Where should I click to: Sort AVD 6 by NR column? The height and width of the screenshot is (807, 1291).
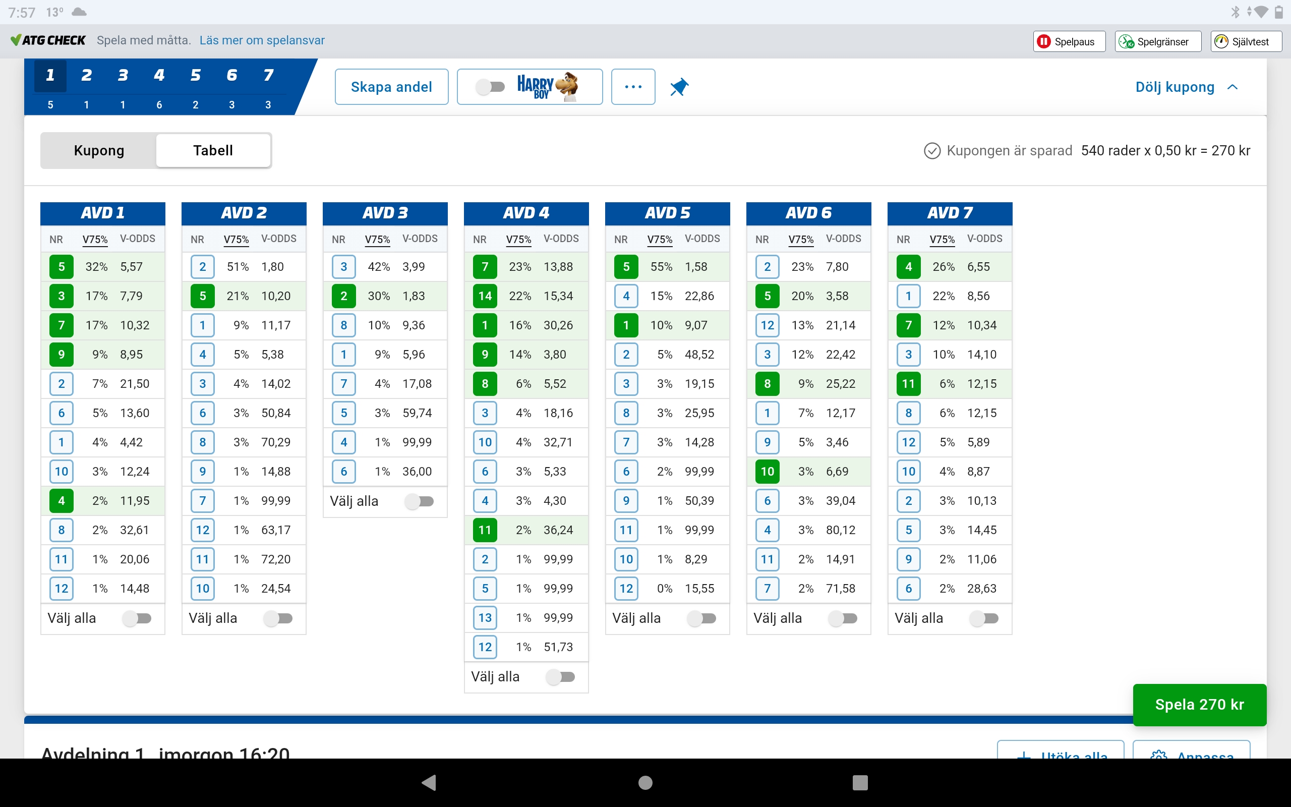tap(762, 239)
